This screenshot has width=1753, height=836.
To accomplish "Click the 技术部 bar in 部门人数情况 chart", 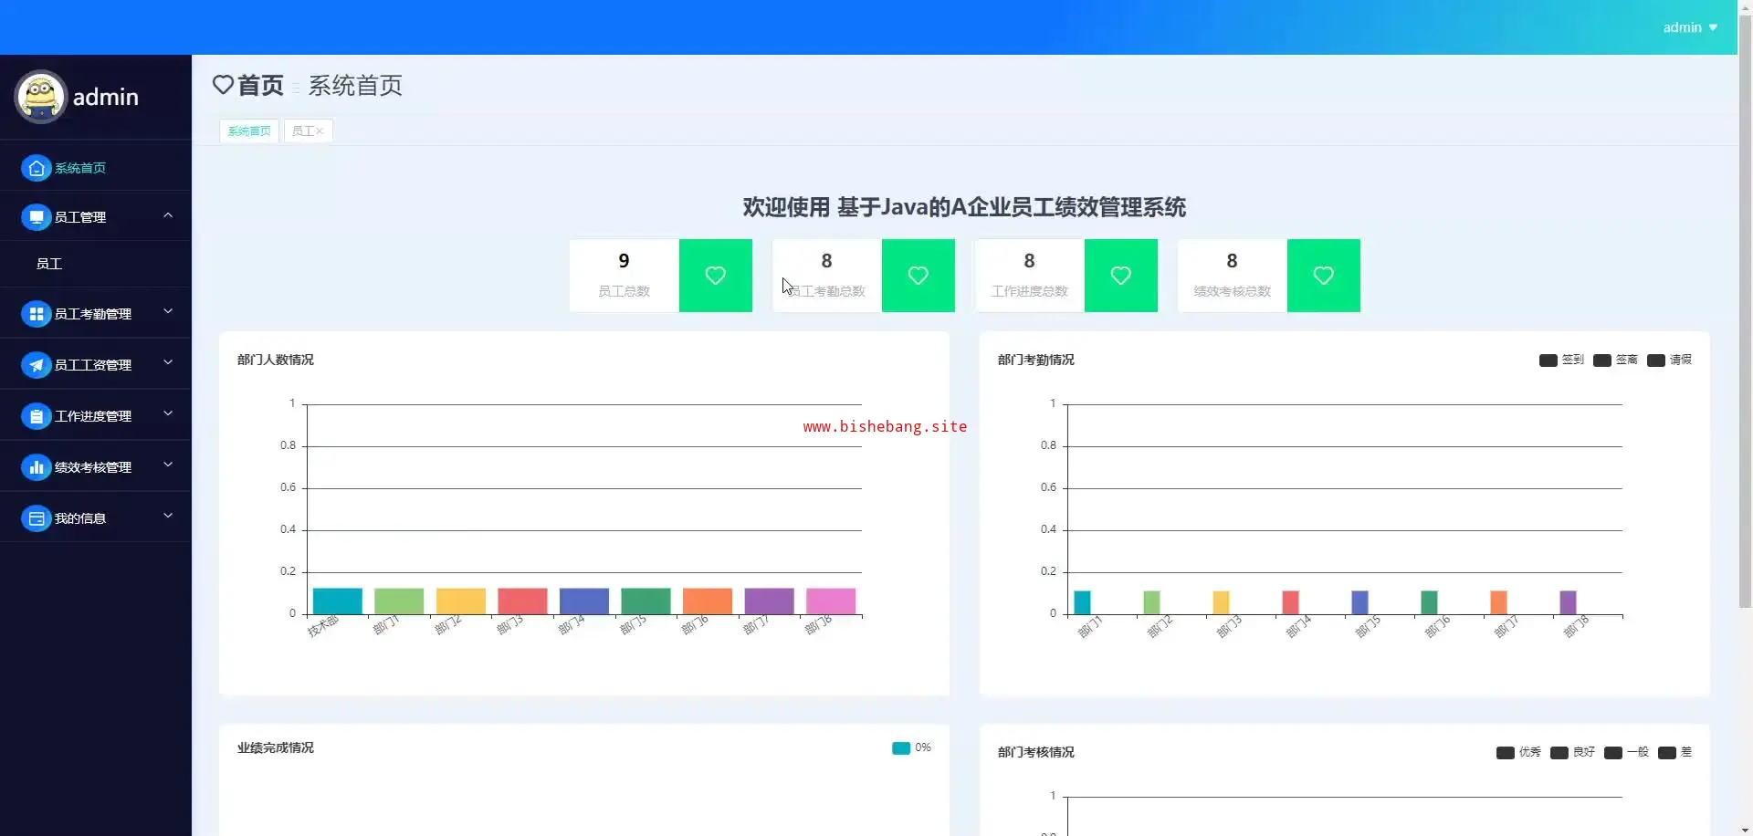I will pos(338,601).
